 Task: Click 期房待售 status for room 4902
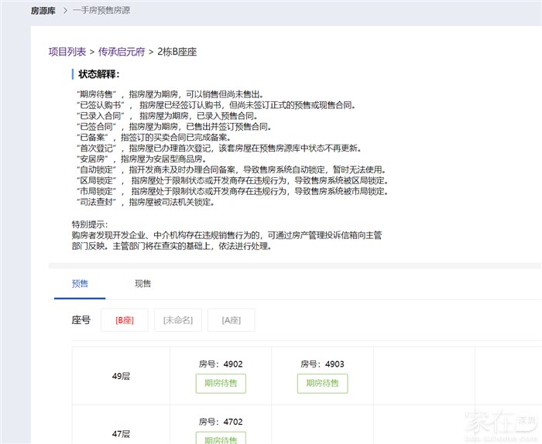[x=221, y=383]
